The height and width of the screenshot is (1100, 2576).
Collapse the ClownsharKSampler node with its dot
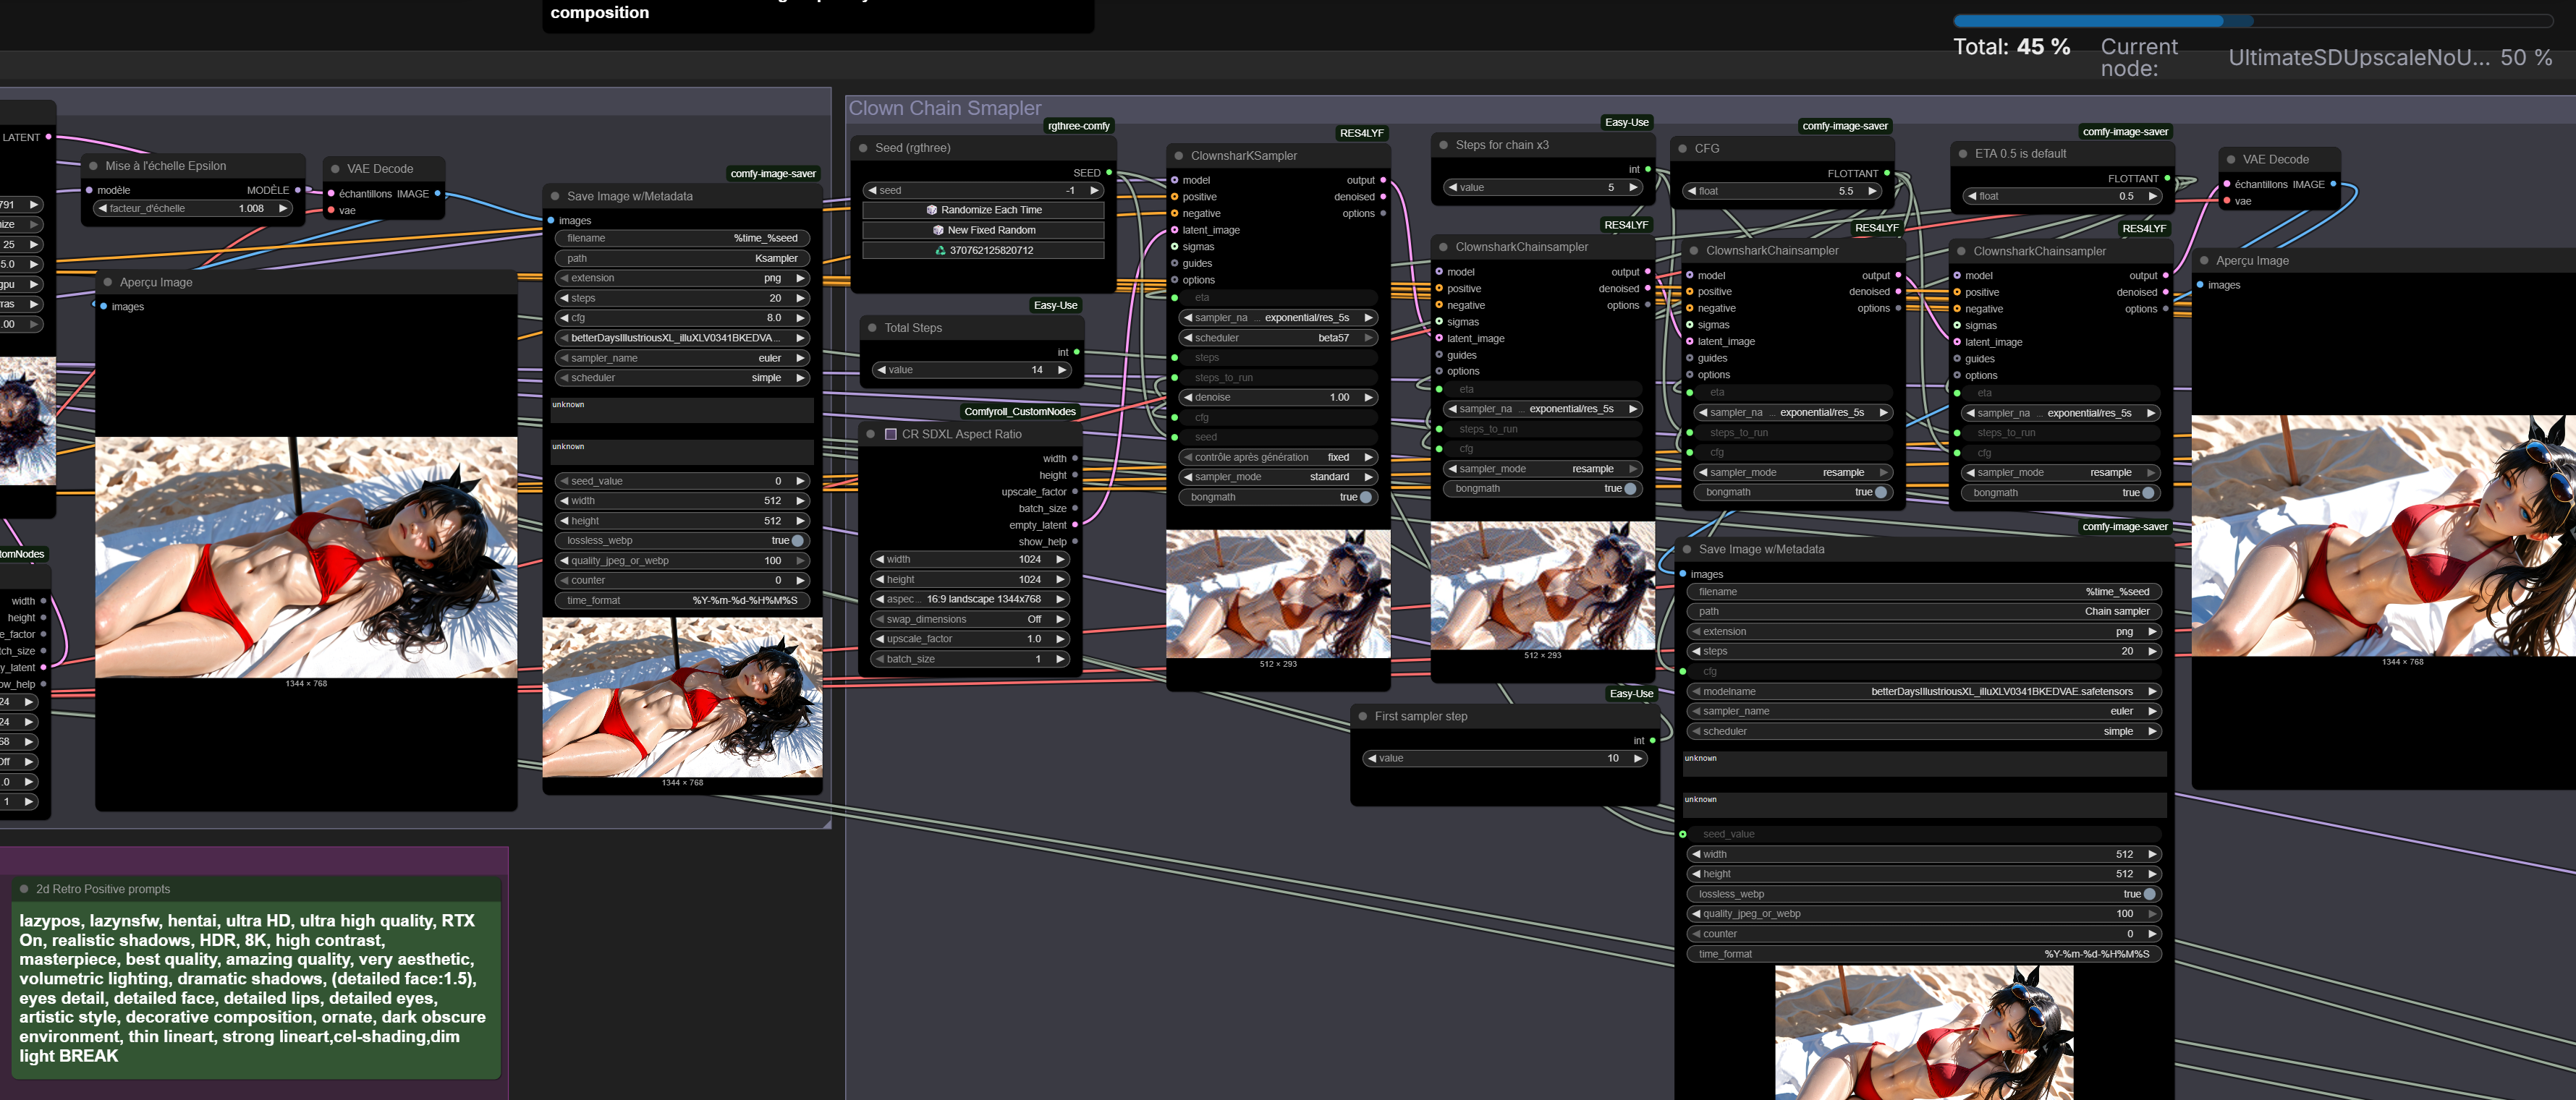click(x=1179, y=156)
